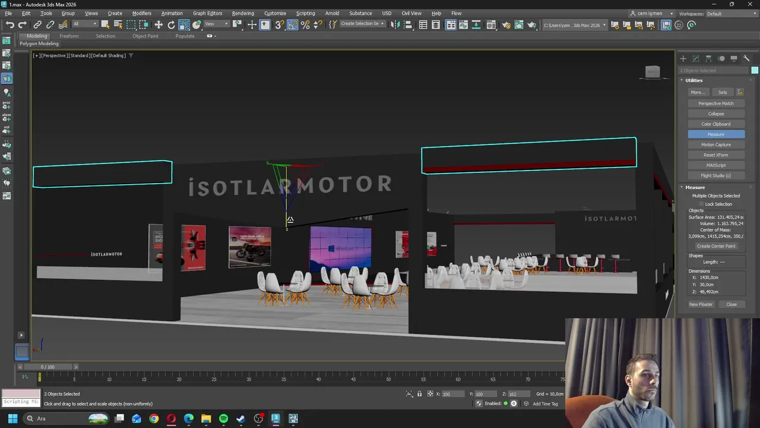Toggle the Scene Explorer

click(x=423, y=25)
